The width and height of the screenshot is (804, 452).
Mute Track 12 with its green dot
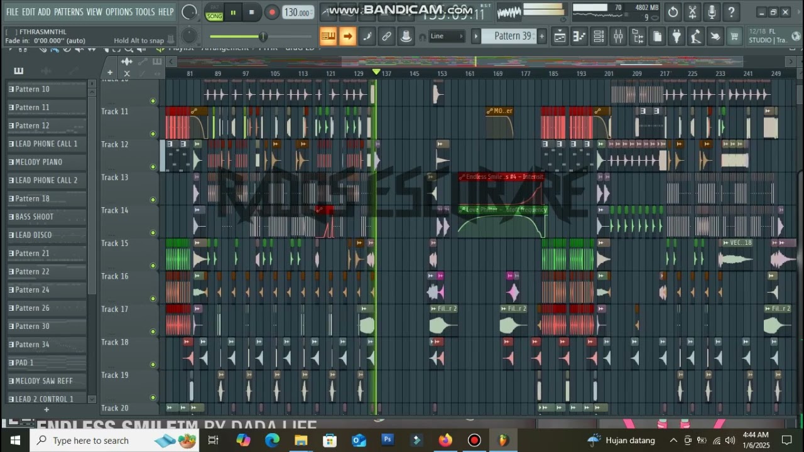pyautogui.click(x=153, y=167)
